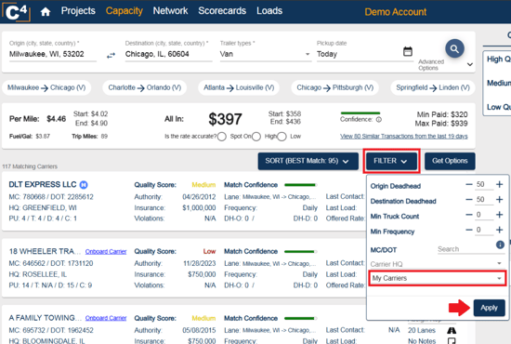This screenshot has width=511, height=344.
Task: Open View 80 Similar Transactions link
Action: pyautogui.click(x=404, y=137)
